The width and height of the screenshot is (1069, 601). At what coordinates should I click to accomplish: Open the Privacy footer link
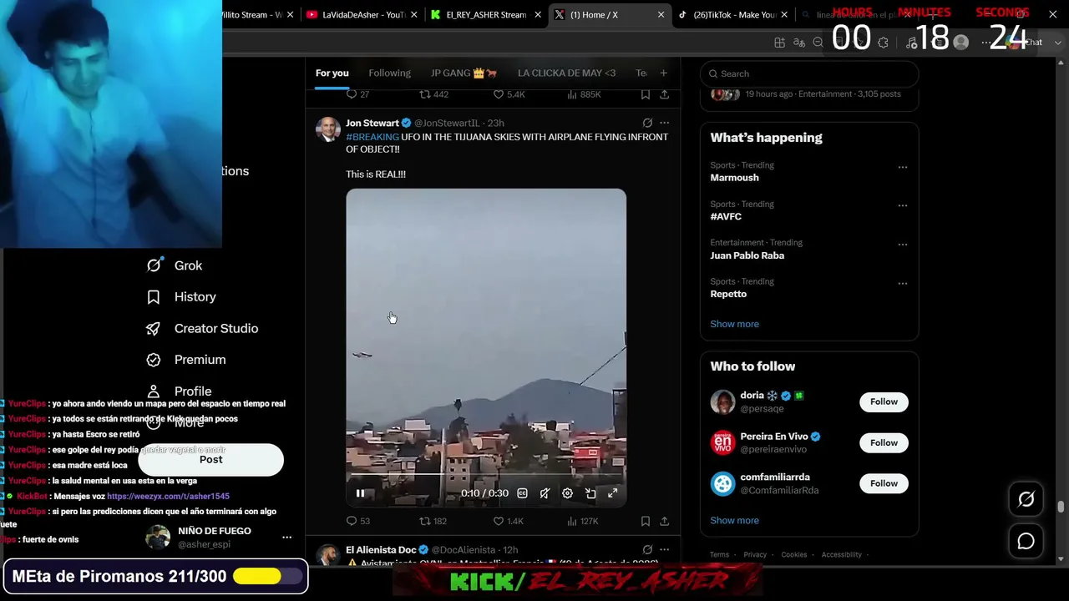pyautogui.click(x=755, y=555)
